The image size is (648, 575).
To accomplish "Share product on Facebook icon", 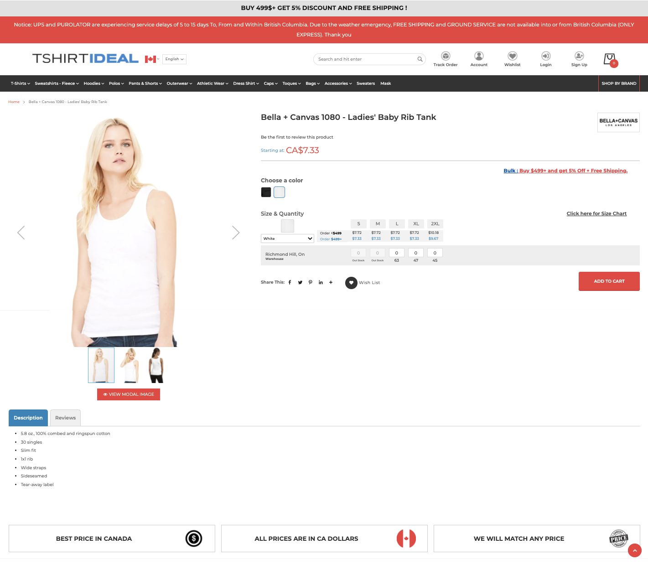I will [290, 282].
